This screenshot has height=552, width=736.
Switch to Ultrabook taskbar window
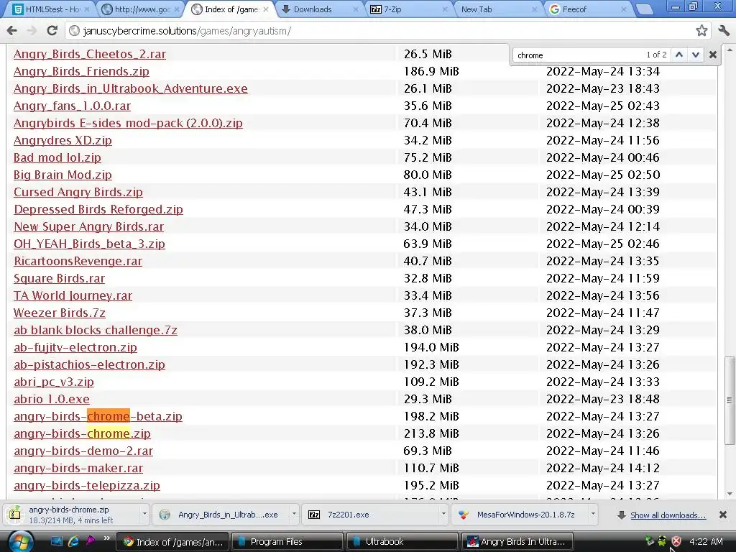point(402,542)
